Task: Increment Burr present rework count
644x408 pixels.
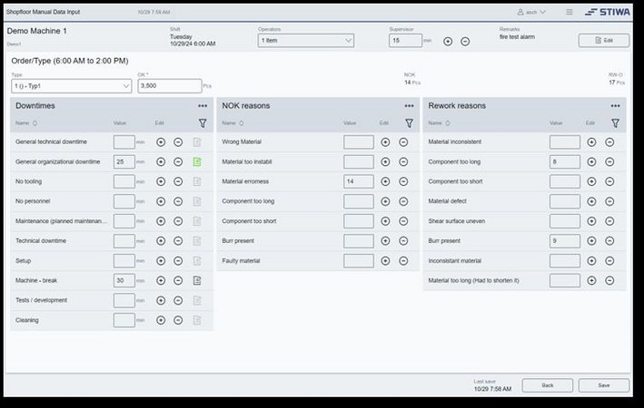Action: 591,241
